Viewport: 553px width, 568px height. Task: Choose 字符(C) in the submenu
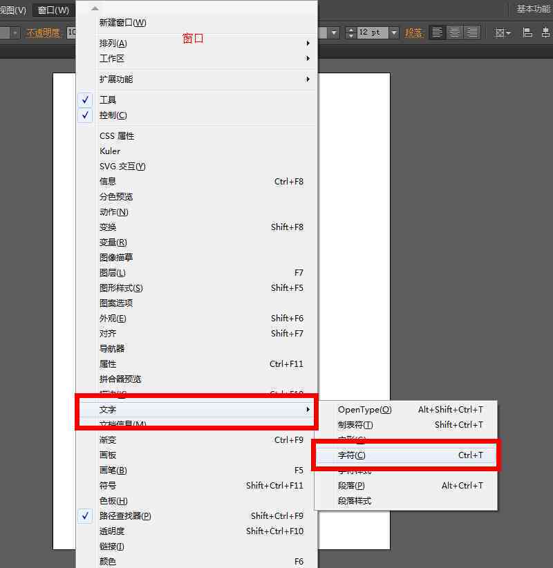coord(406,455)
